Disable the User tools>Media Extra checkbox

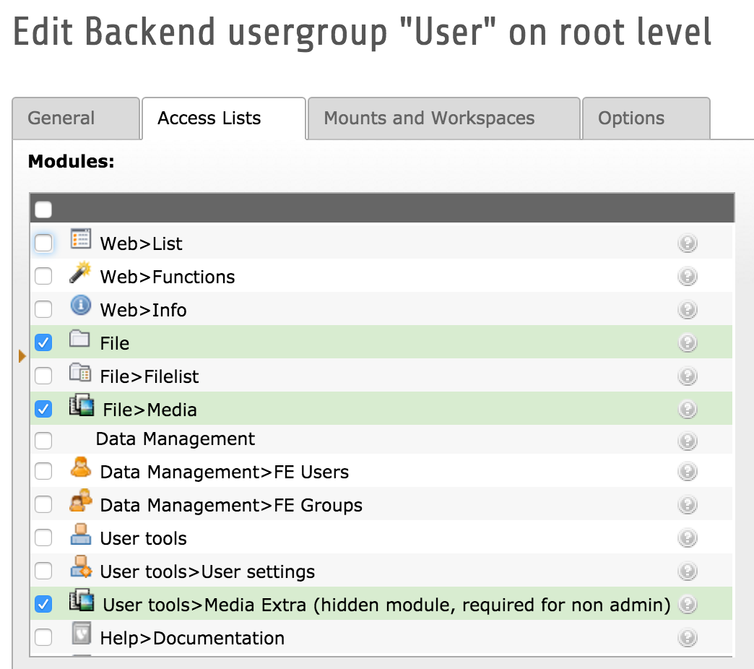(44, 604)
